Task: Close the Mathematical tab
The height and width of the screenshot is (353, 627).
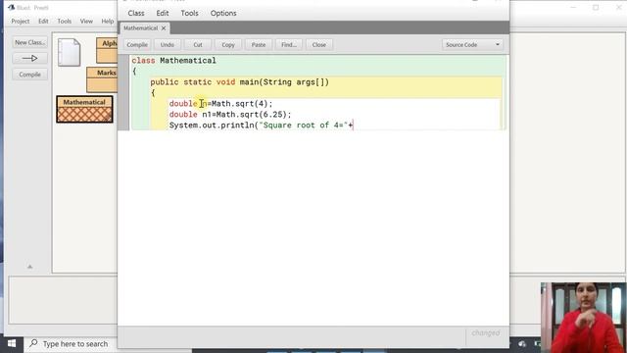Action: tap(164, 28)
